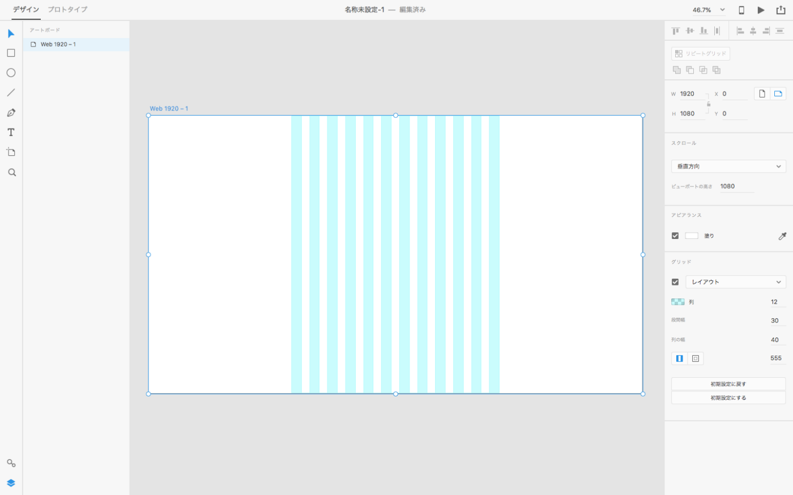Open the cyan column grid color swatch

click(678, 302)
